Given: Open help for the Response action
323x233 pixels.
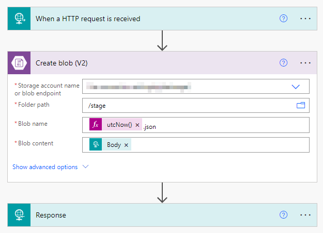Looking at the screenshot, I should pos(283,215).
